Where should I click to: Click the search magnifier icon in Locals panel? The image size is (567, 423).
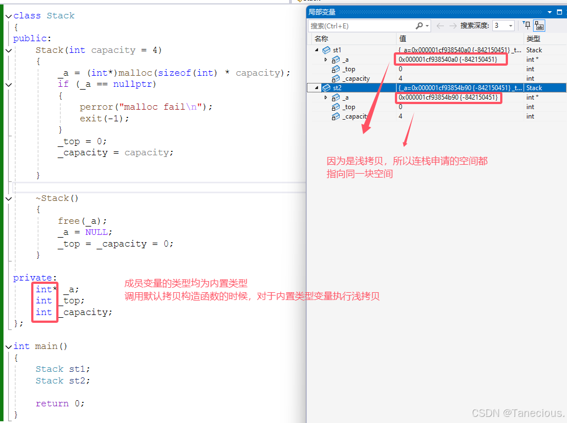click(419, 26)
